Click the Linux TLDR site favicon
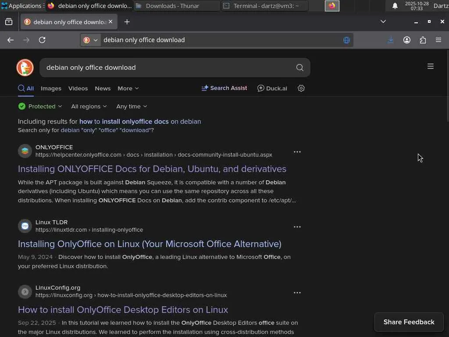Screen dimensions: 449x337 25,226
